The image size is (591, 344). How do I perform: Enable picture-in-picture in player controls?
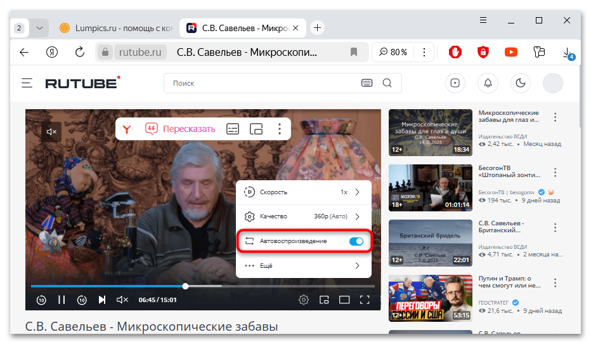tap(324, 300)
